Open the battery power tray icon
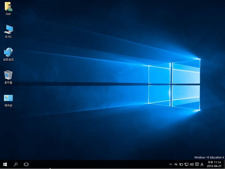Screen dimensions: 225x169 pyautogui.click(x=181, y=164)
